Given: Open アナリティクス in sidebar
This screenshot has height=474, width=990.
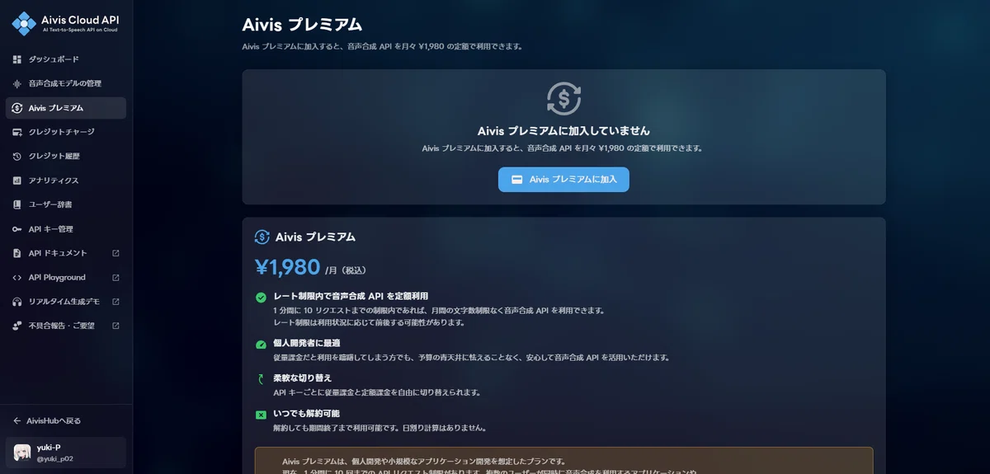Looking at the screenshot, I should (x=66, y=181).
